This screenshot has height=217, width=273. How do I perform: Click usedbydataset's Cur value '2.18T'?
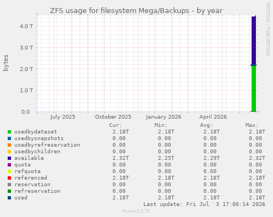120,132
